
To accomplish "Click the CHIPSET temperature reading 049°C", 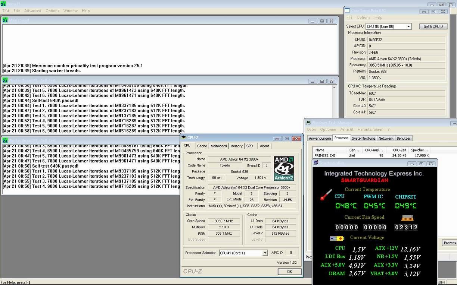I will pyautogui.click(x=406, y=206).
